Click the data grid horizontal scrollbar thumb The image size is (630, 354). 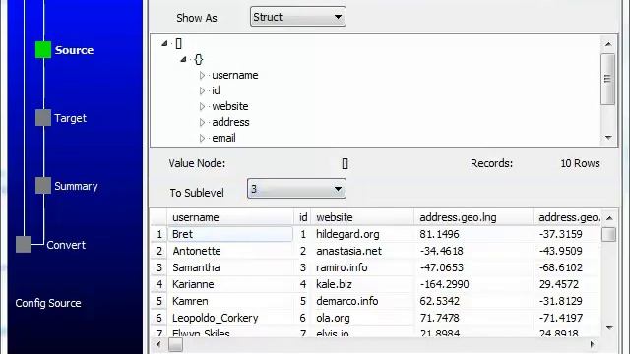[175, 344]
